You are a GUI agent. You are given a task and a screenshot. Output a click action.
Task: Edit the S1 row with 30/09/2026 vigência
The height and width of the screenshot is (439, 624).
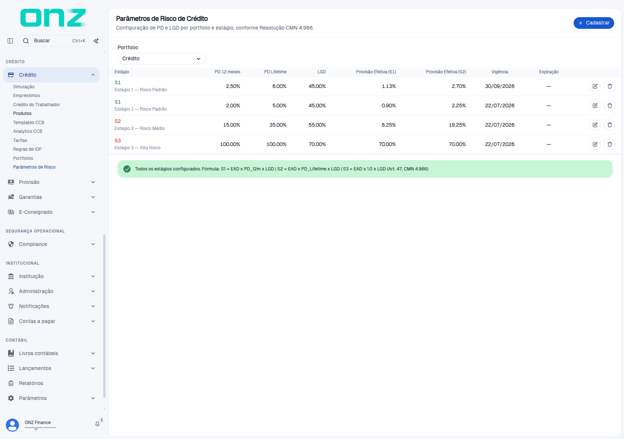click(x=595, y=86)
